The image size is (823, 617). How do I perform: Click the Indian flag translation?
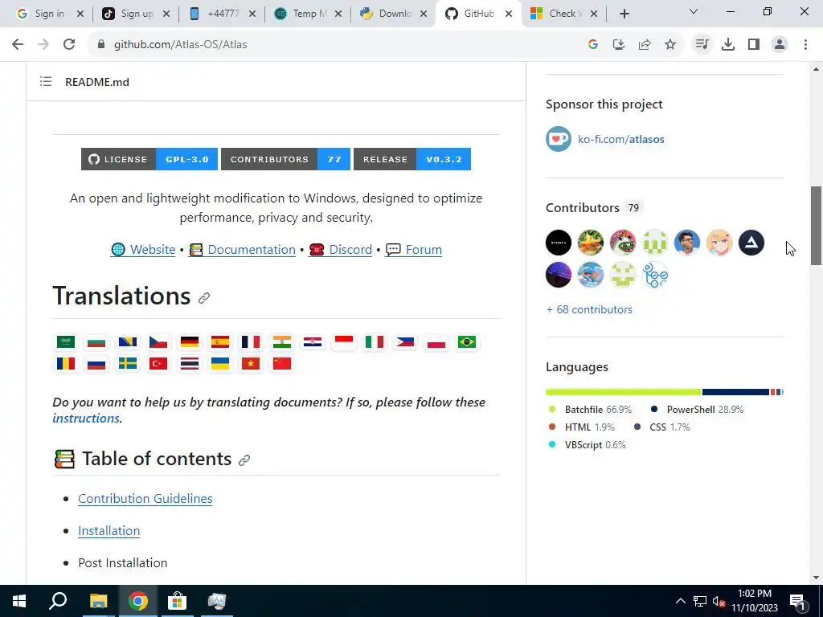(x=282, y=342)
